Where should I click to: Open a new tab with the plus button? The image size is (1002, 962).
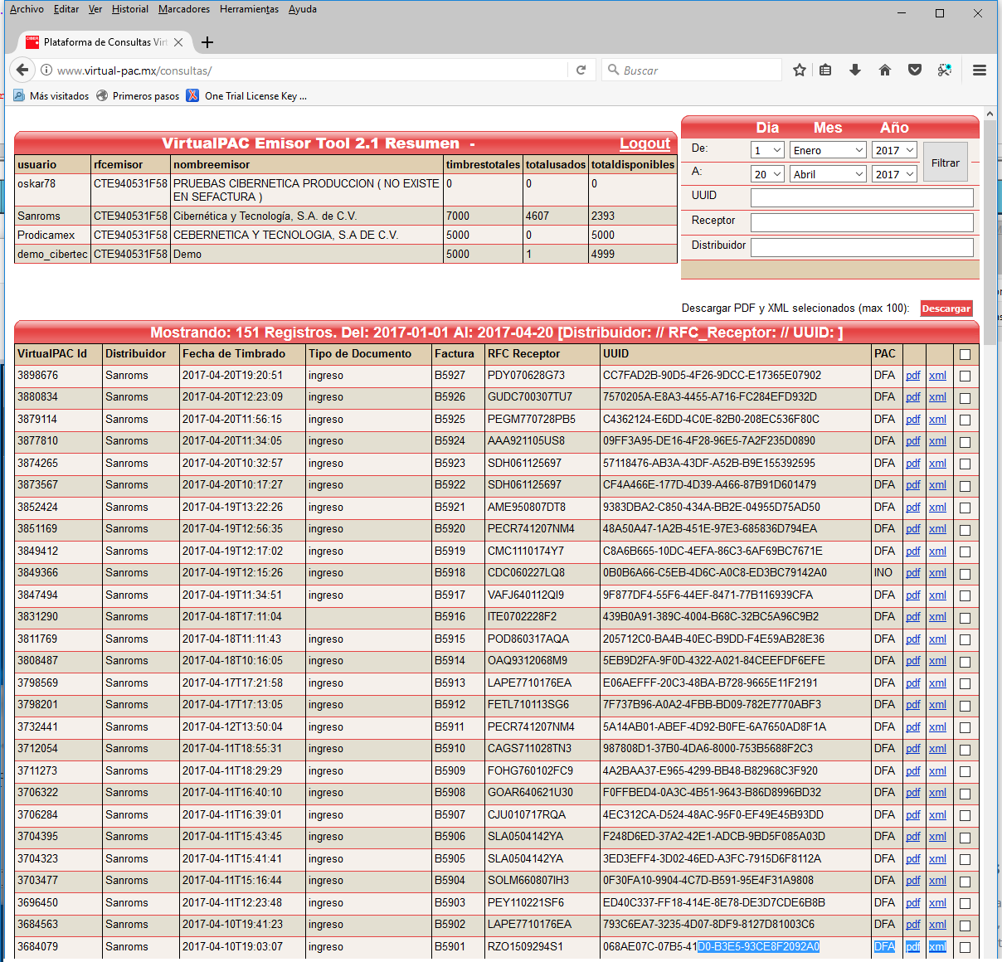click(x=207, y=42)
